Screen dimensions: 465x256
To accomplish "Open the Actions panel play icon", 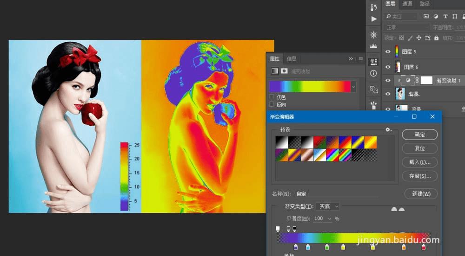I will 374,19.
